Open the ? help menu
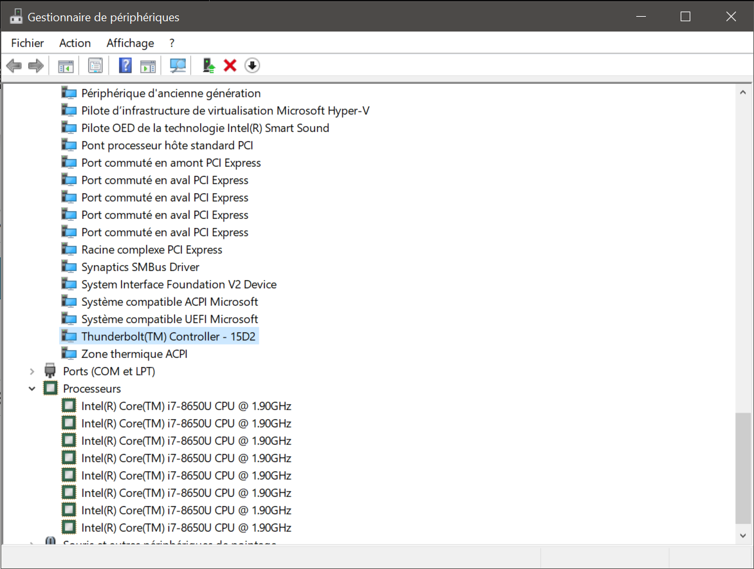The height and width of the screenshot is (569, 754). tap(172, 43)
